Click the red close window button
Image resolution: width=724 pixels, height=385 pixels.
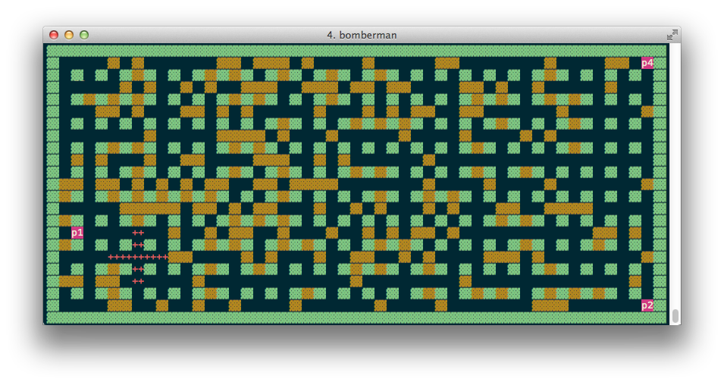54,35
